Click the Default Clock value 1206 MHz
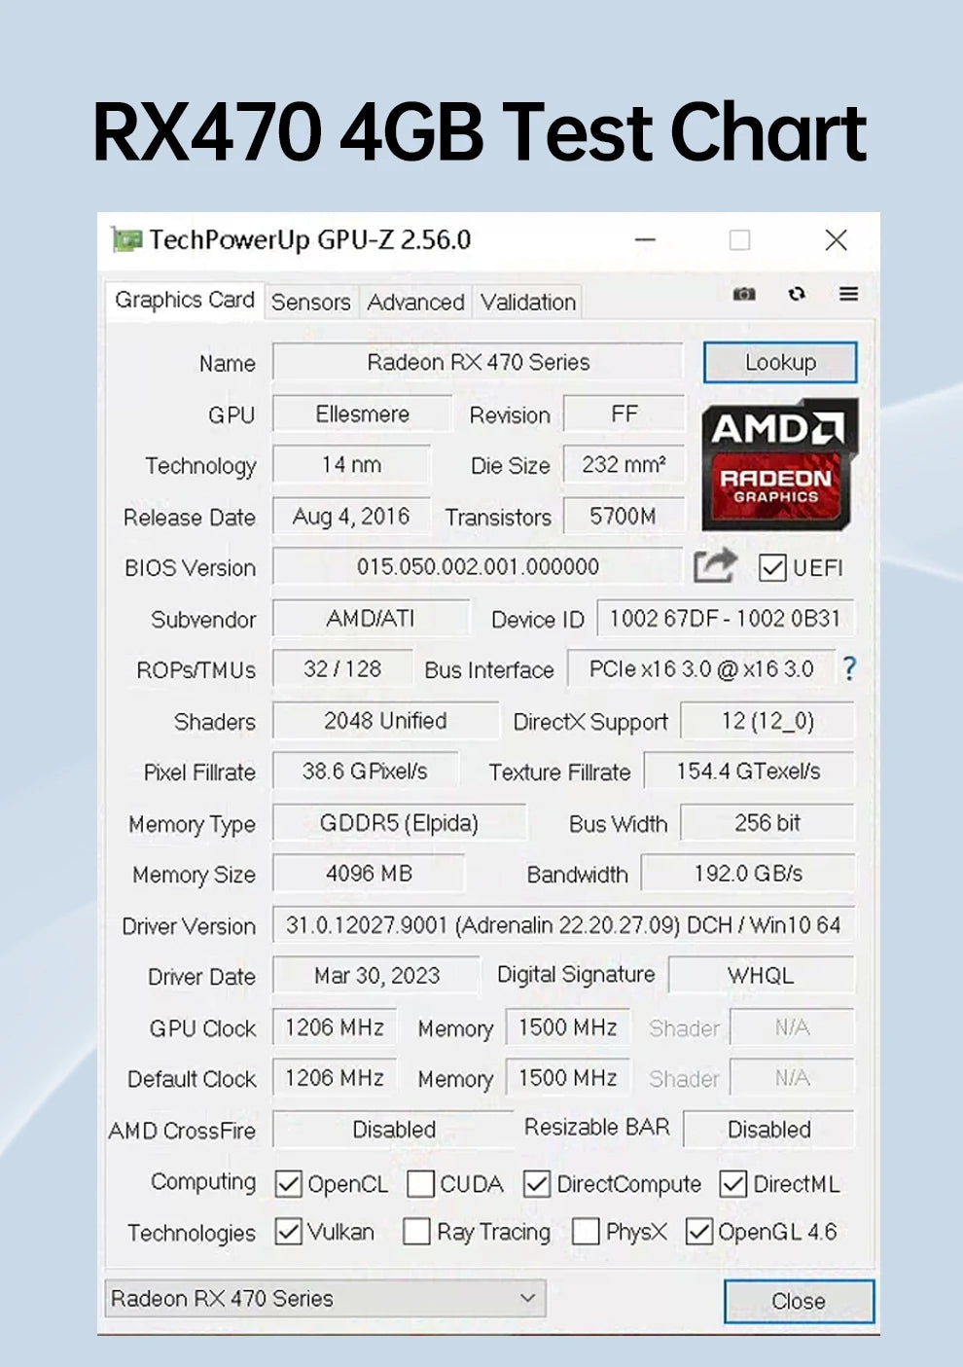 (335, 1077)
